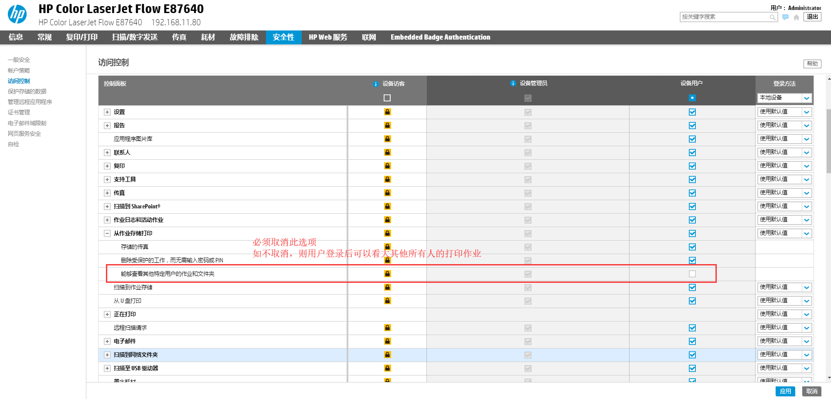
Task: Open Embedded Badge Authentication tab
Action: [440, 37]
